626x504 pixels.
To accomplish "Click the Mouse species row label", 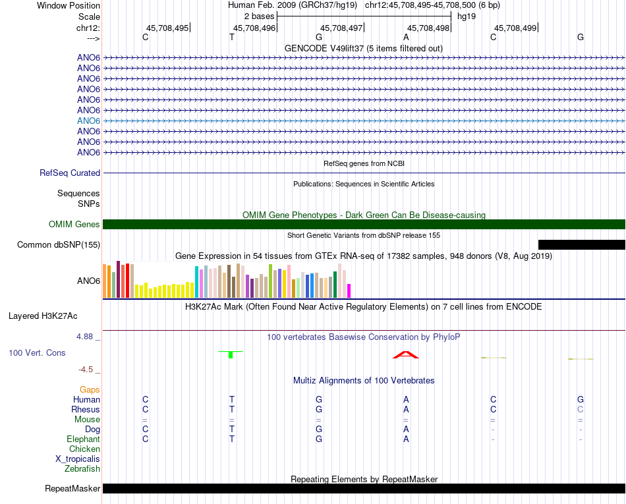I will (x=87, y=420).
